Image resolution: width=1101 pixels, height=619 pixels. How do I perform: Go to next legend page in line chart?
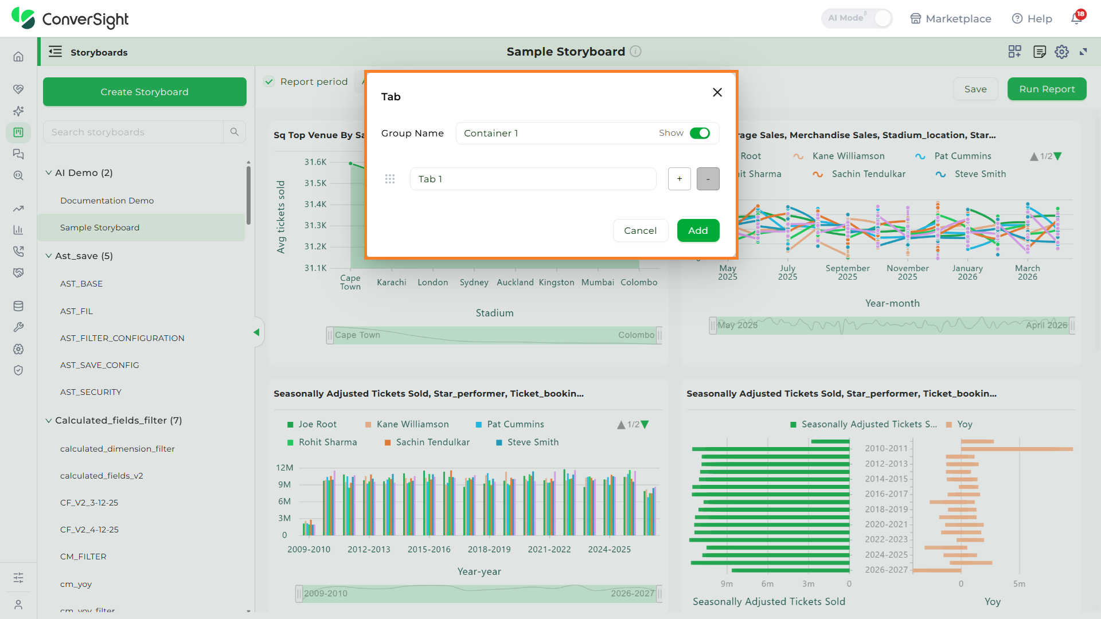coord(1058,156)
